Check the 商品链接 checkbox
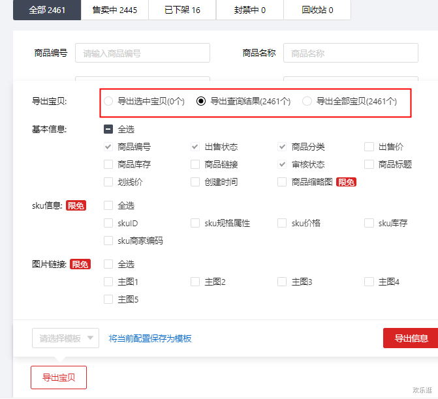This screenshot has width=438, height=399. 195,164
